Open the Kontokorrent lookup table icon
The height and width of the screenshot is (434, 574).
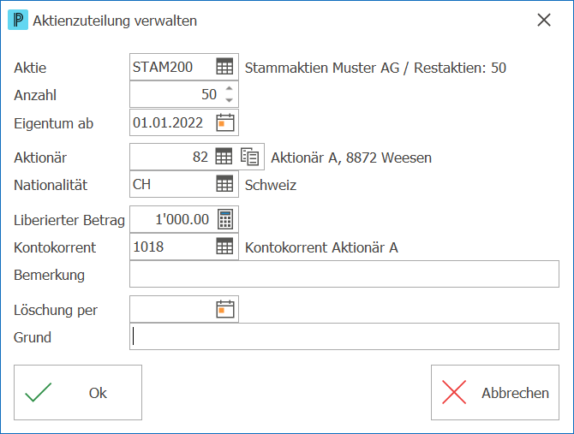click(224, 247)
